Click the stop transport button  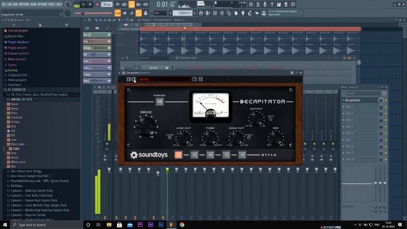click(90, 4)
